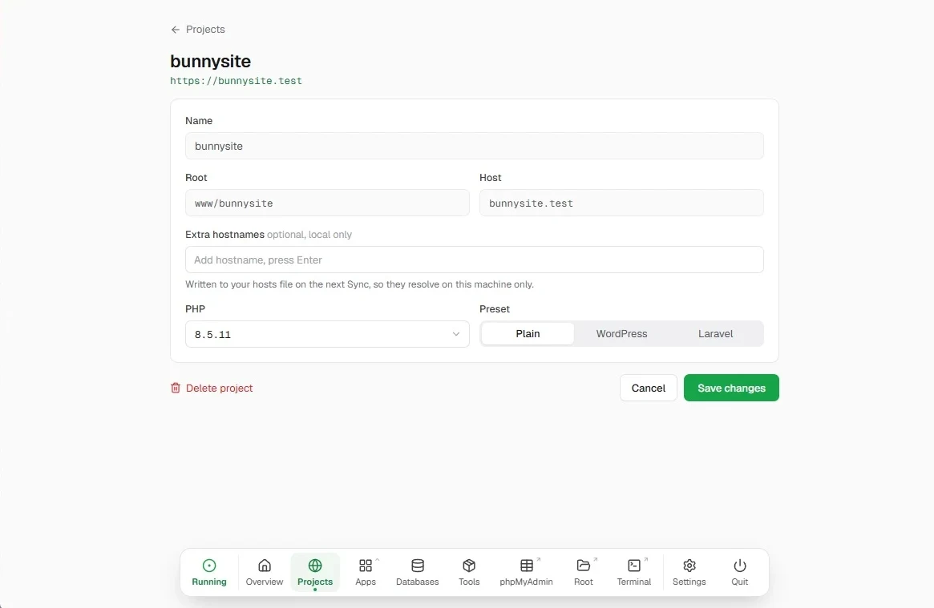Click Delete project
934x608 pixels.
click(212, 388)
